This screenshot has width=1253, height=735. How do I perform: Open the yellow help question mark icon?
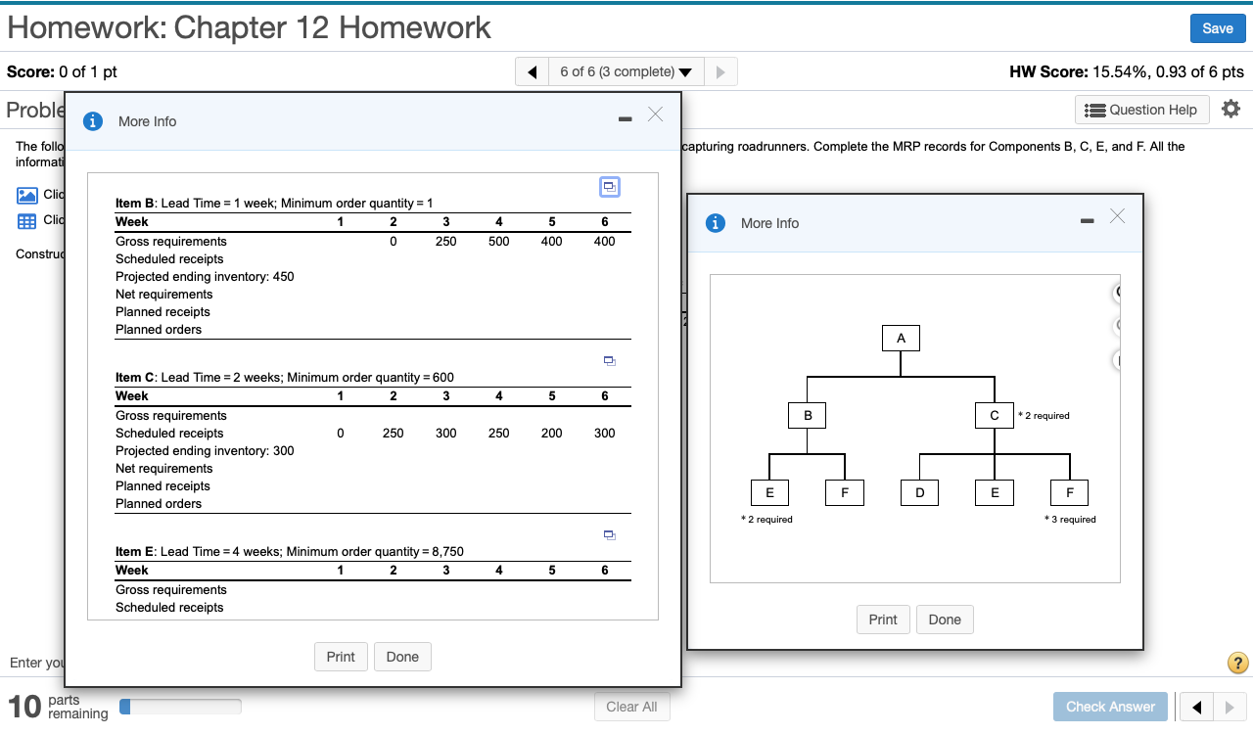click(x=1237, y=664)
